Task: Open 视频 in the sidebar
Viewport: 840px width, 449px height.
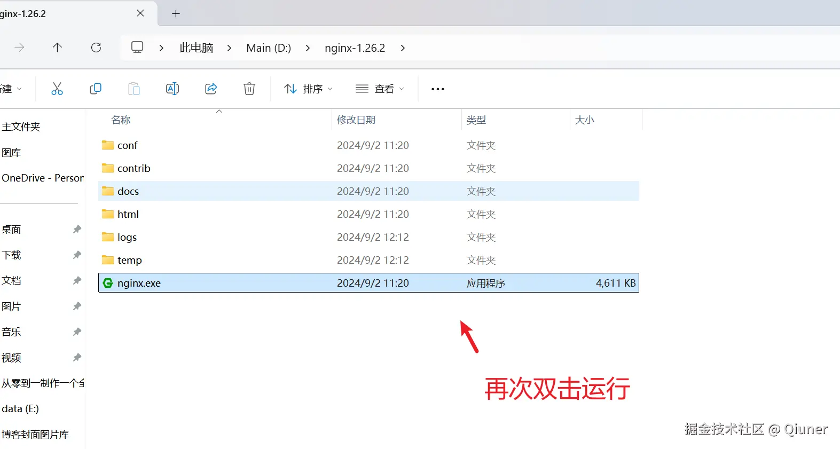Action: 11,357
